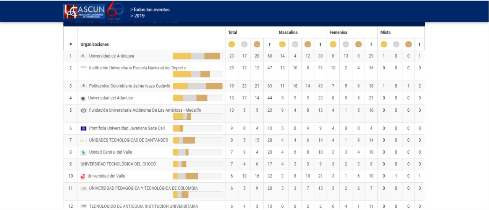Click total 44 in Universidad del Atlántico row

pos(270,98)
